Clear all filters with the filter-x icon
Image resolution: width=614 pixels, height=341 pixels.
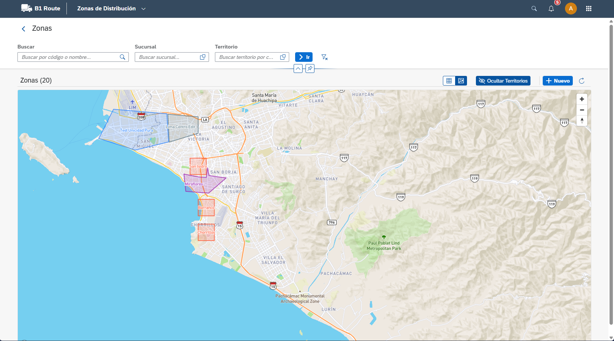(324, 57)
